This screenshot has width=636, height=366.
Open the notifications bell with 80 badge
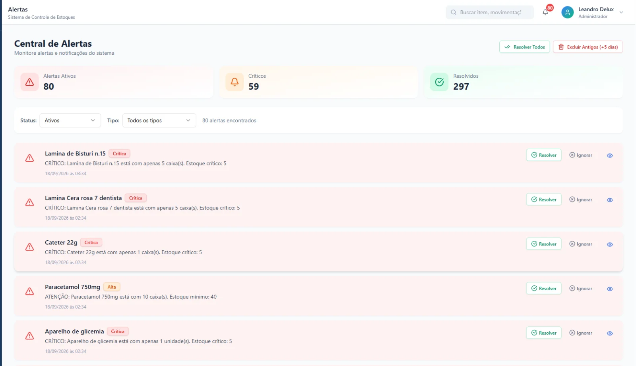click(545, 12)
